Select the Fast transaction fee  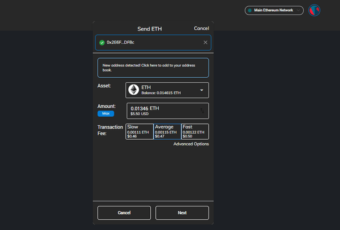(195, 131)
